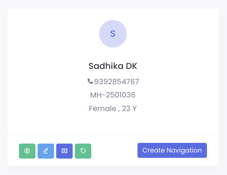Select the letter S avatar initial
This screenshot has height=175, width=227.
pyautogui.click(x=113, y=34)
